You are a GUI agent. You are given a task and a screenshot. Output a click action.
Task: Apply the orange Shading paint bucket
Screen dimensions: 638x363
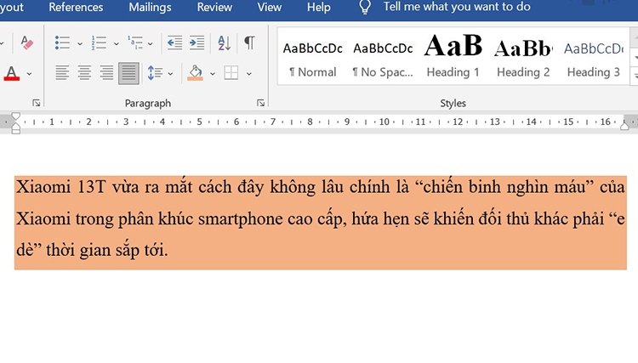(x=196, y=73)
